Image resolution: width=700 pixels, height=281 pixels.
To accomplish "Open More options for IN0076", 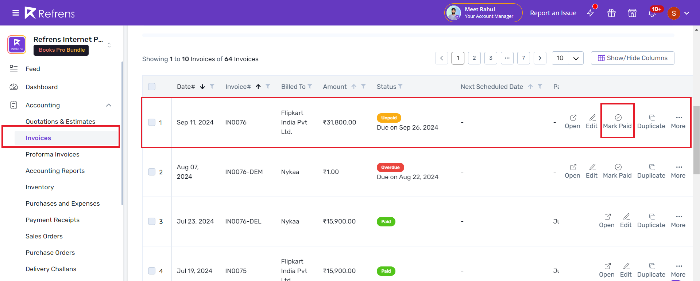I will pyautogui.click(x=678, y=122).
